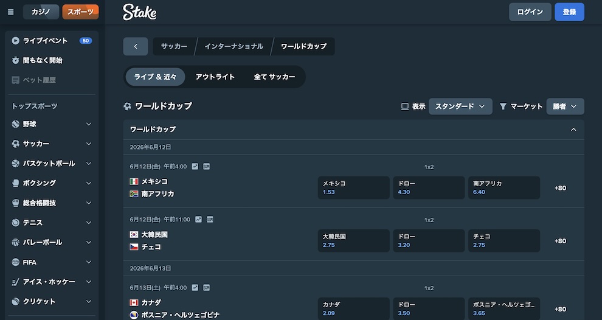Click the 登録 button
This screenshot has width=602, height=320.
[x=569, y=12]
